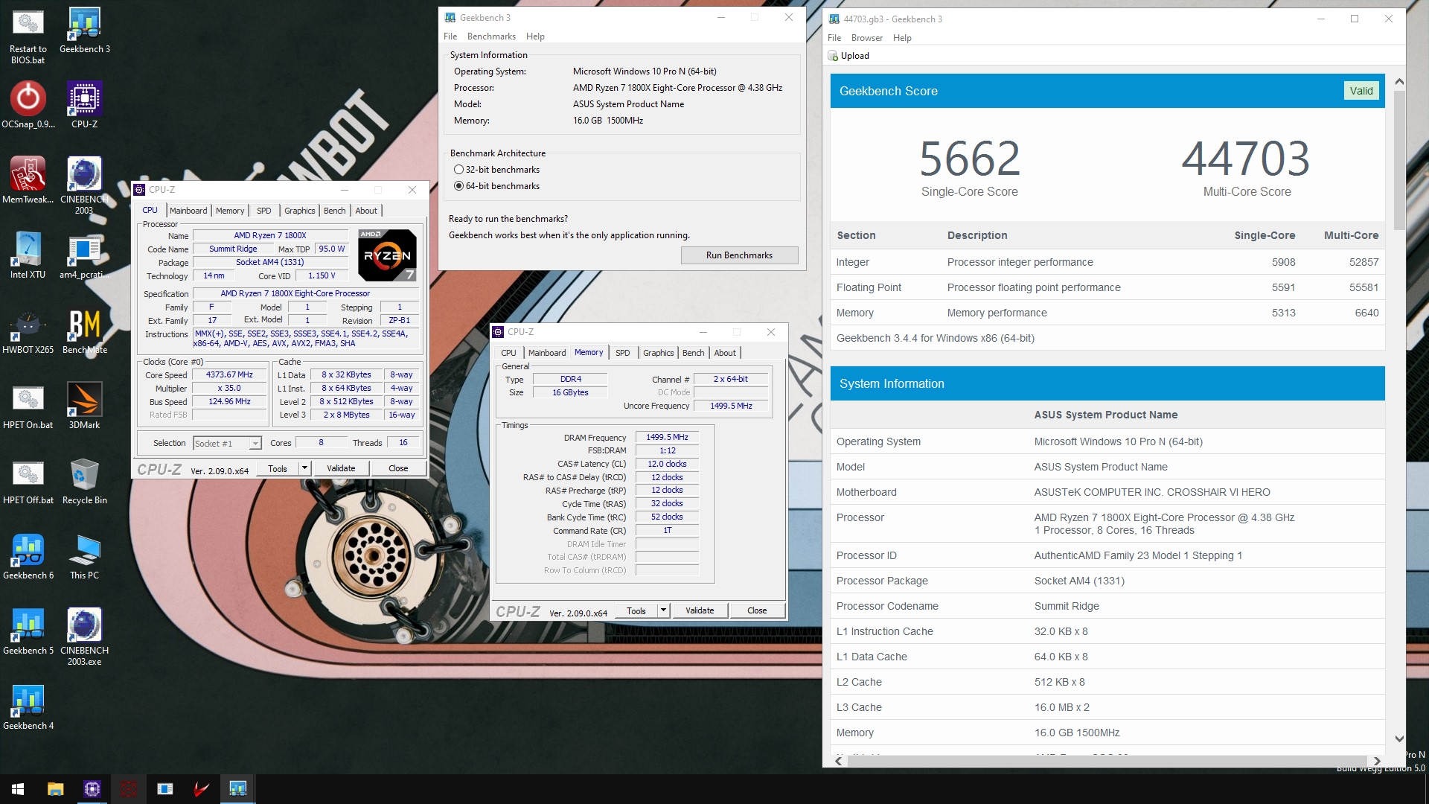The width and height of the screenshot is (1429, 804).
Task: Open the Windows Start menu
Action: pyautogui.click(x=18, y=789)
